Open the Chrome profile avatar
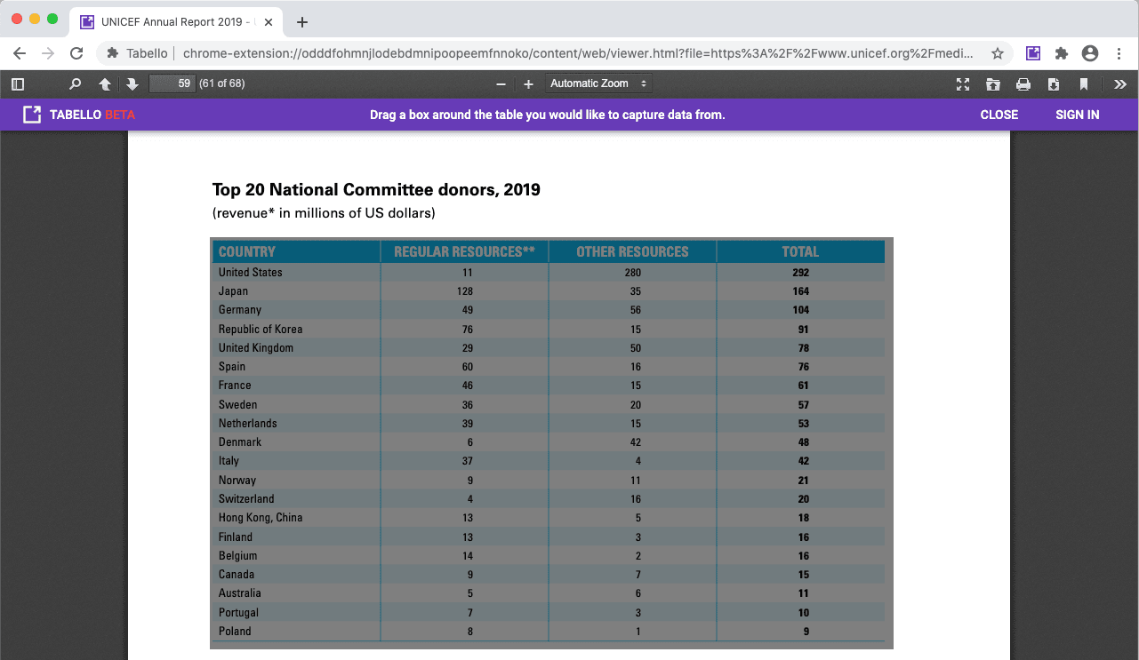This screenshot has height=660, width=1139. [x=1090, y=53]
